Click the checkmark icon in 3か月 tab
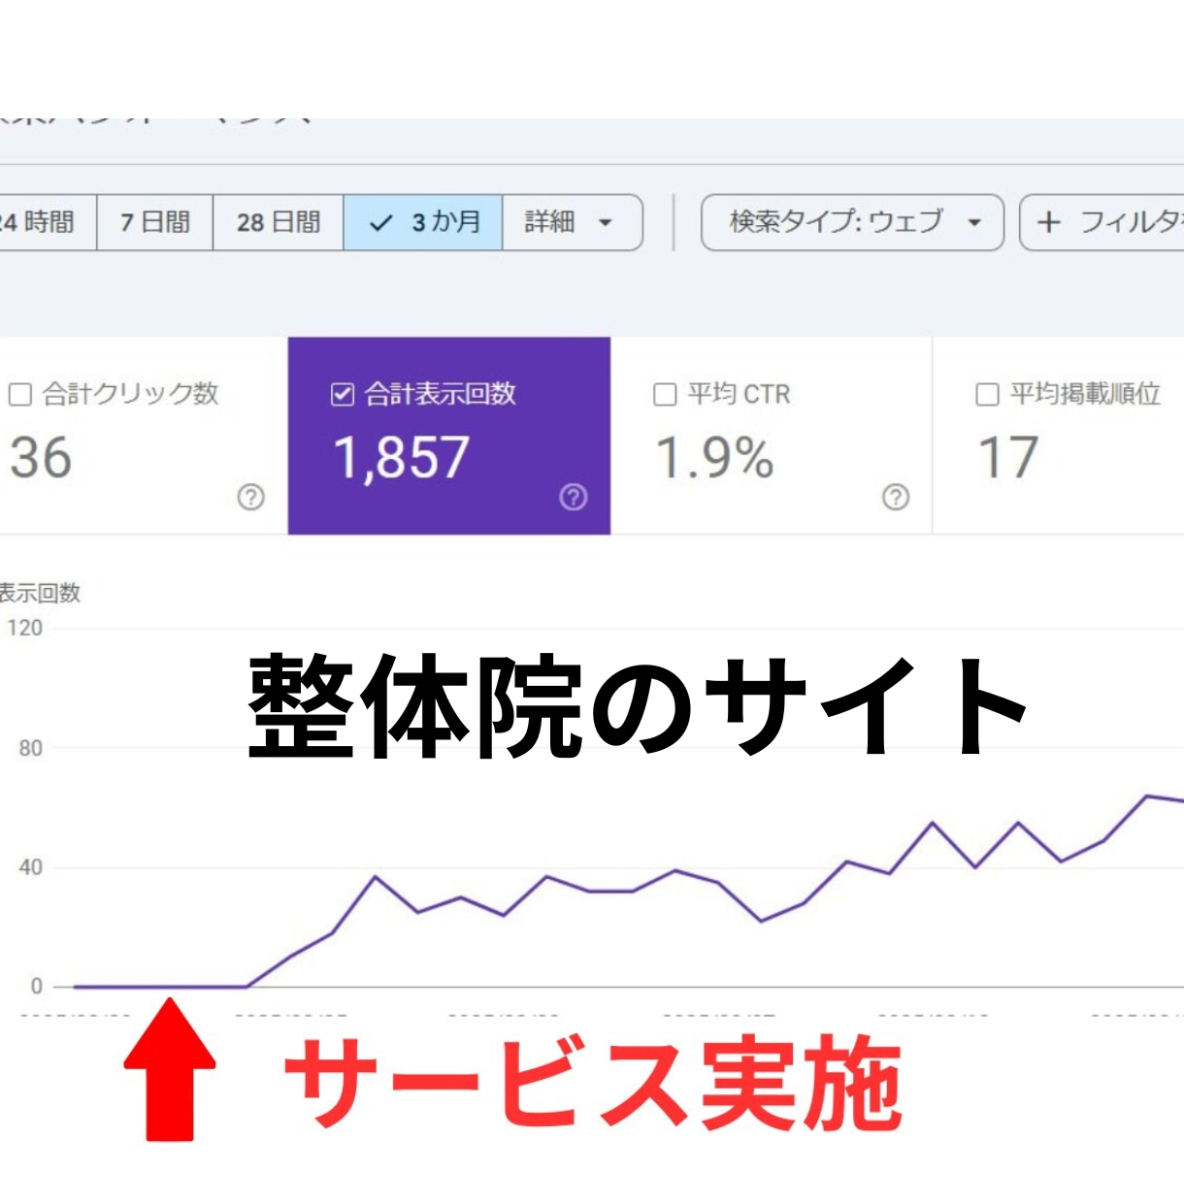The height and width of the screenshot is (1203, 1184). click(380, 223)
